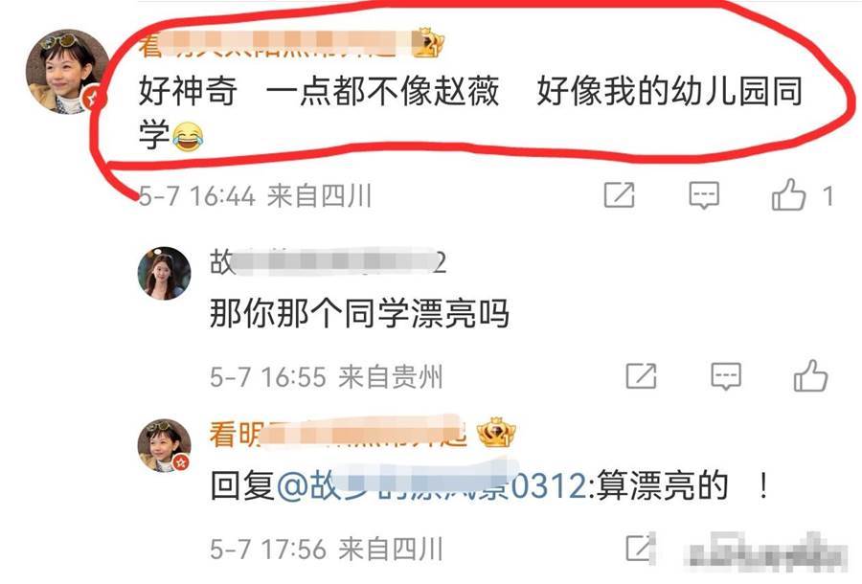Screen dimensions: 862x584
Task: Share the 17:56 reply comment
Action: tap(640, 548)
